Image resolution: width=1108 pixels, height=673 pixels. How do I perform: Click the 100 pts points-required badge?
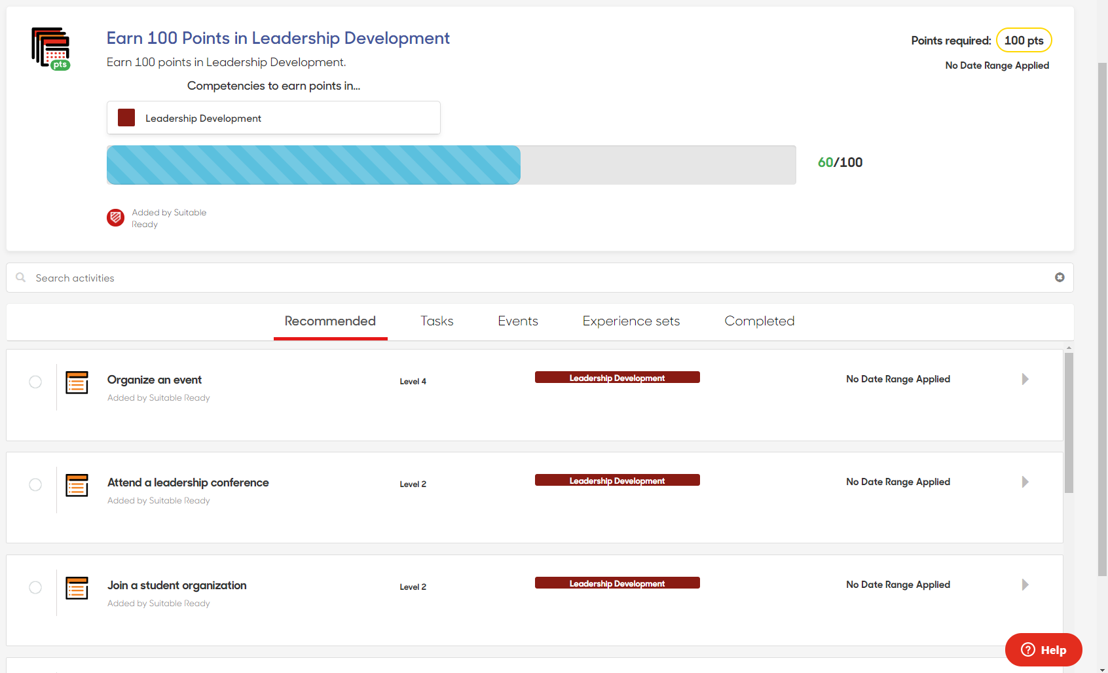1024,40
